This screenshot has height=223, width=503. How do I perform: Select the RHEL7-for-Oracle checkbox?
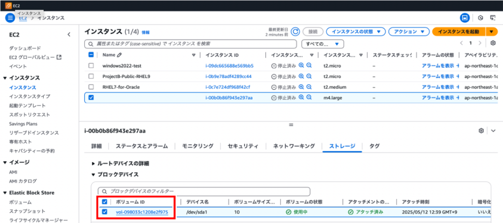91,87
